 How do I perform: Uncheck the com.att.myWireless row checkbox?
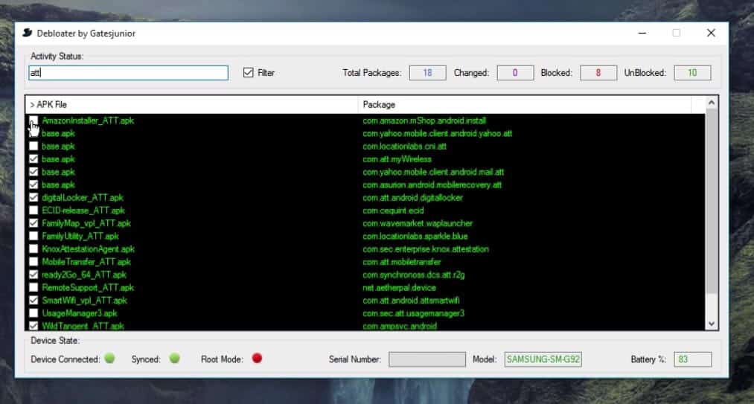coord(33,159)
